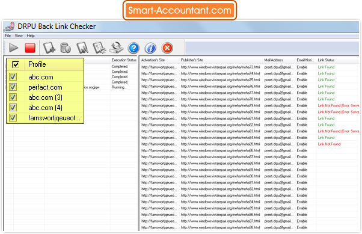Click Link Found status in neha82 row
The height and width of the screenshot is (234, 362).
click(326, 125)
